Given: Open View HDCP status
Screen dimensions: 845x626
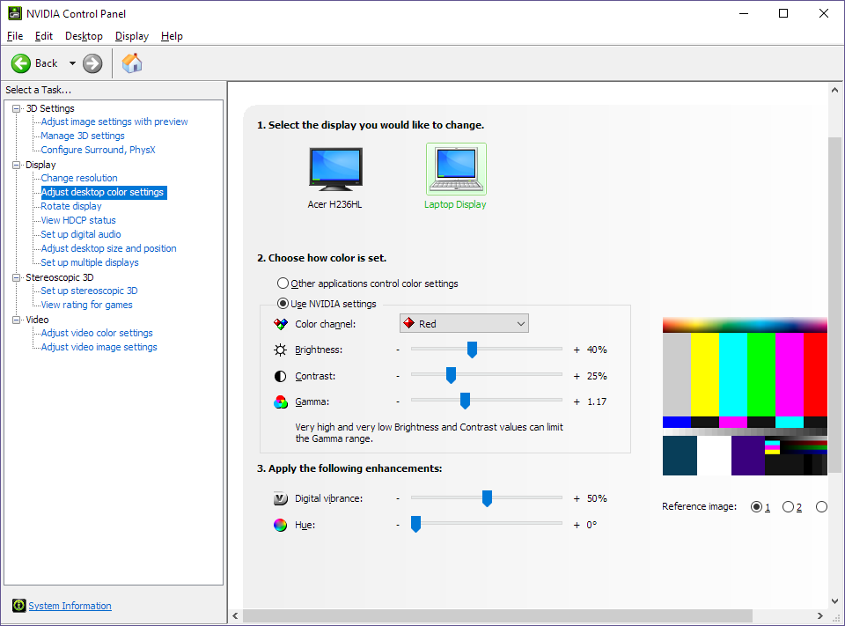Looking at the screenshot, I should [x=78, y=220].
